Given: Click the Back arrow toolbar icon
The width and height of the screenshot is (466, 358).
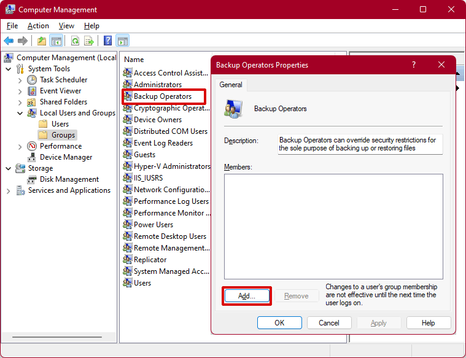Looking at the screenshot, I should [9, 41].
